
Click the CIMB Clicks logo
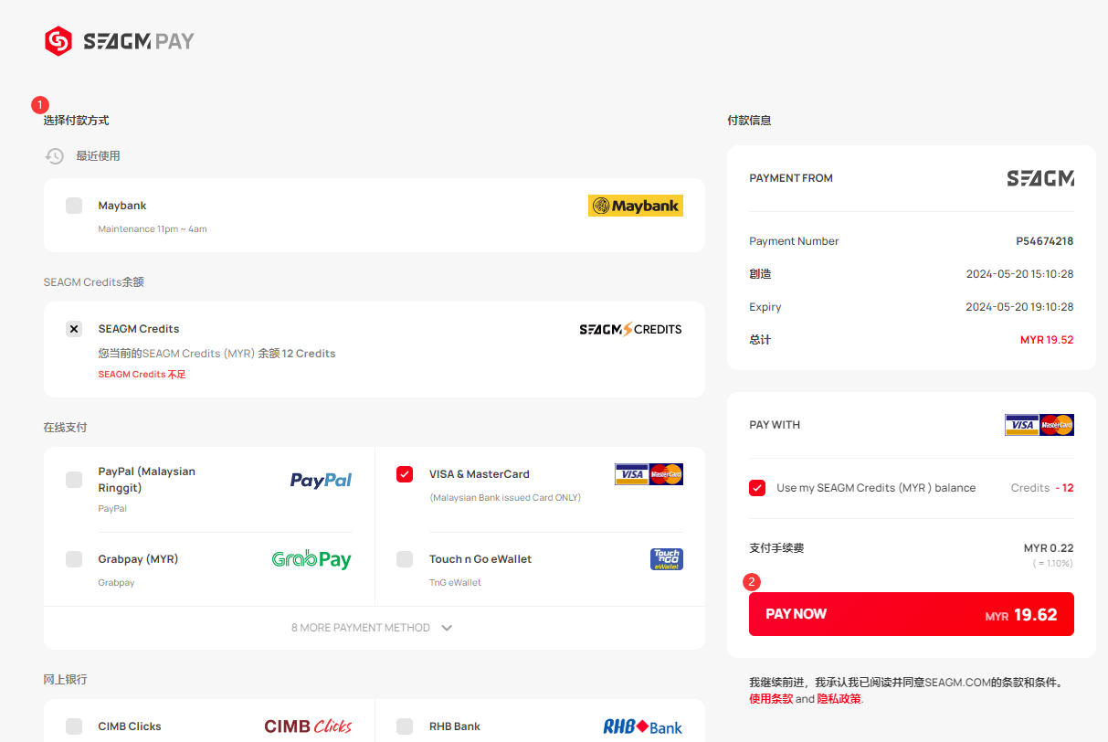click(308, 726)
